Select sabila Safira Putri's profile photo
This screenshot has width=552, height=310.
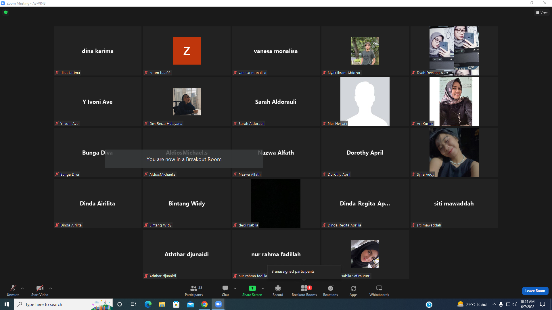[365, 254]
